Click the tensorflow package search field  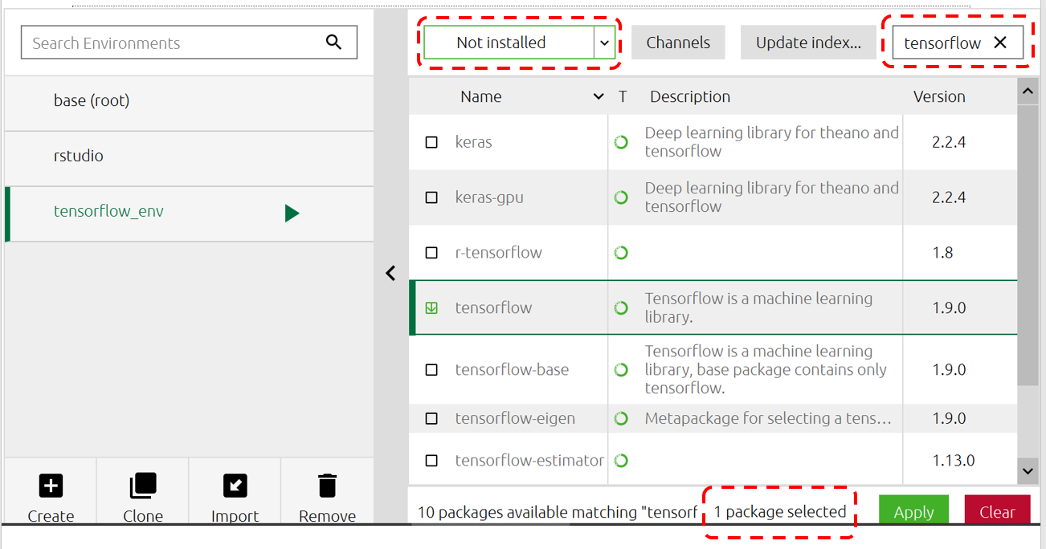(958, 43)
